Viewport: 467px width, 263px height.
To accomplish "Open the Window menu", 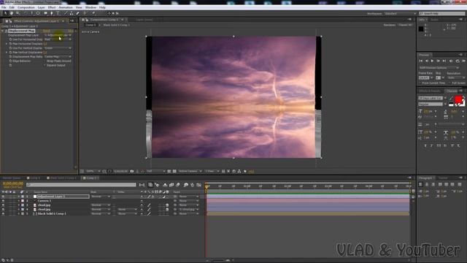I will click(x=90, y=7).
